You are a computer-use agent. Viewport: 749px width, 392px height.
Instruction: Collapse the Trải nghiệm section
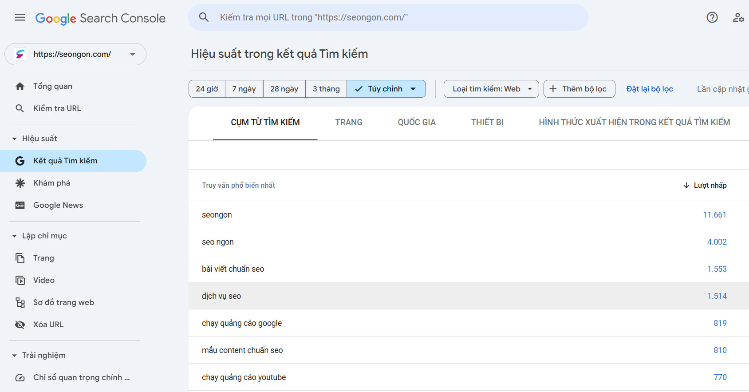(x=14, y=355)
